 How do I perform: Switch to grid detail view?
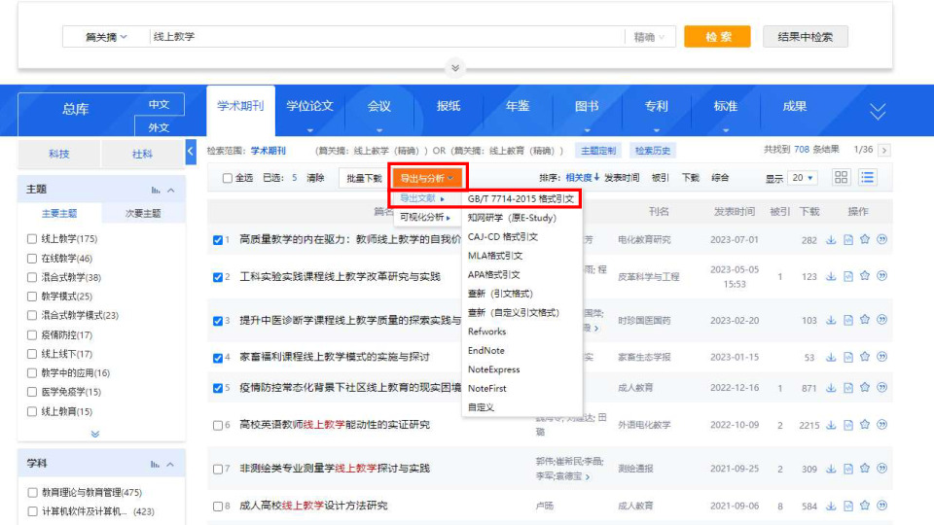tap(841, 177)
